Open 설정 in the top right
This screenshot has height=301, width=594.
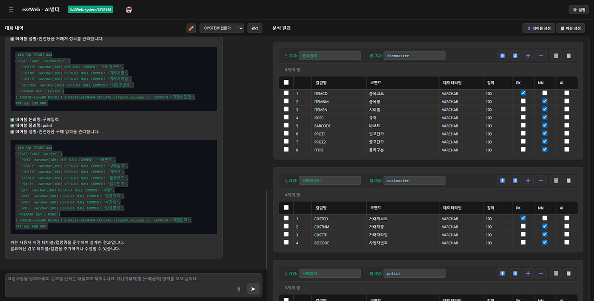tap(579, 9)
